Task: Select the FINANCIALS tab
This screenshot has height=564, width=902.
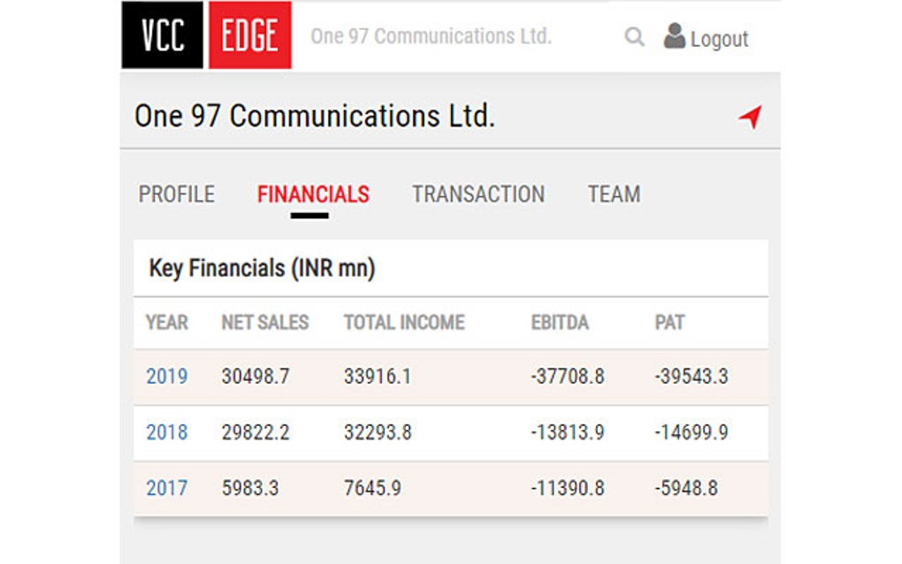Action: click(313, 194)
